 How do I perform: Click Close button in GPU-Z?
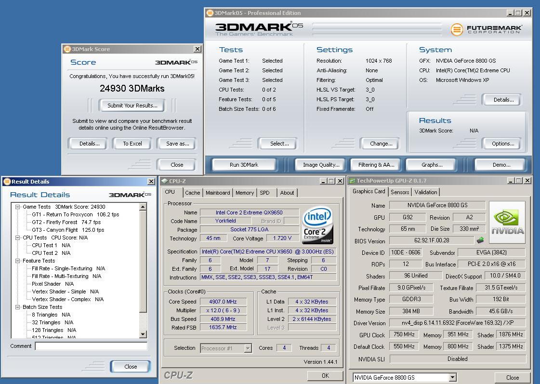pos(512,377)
